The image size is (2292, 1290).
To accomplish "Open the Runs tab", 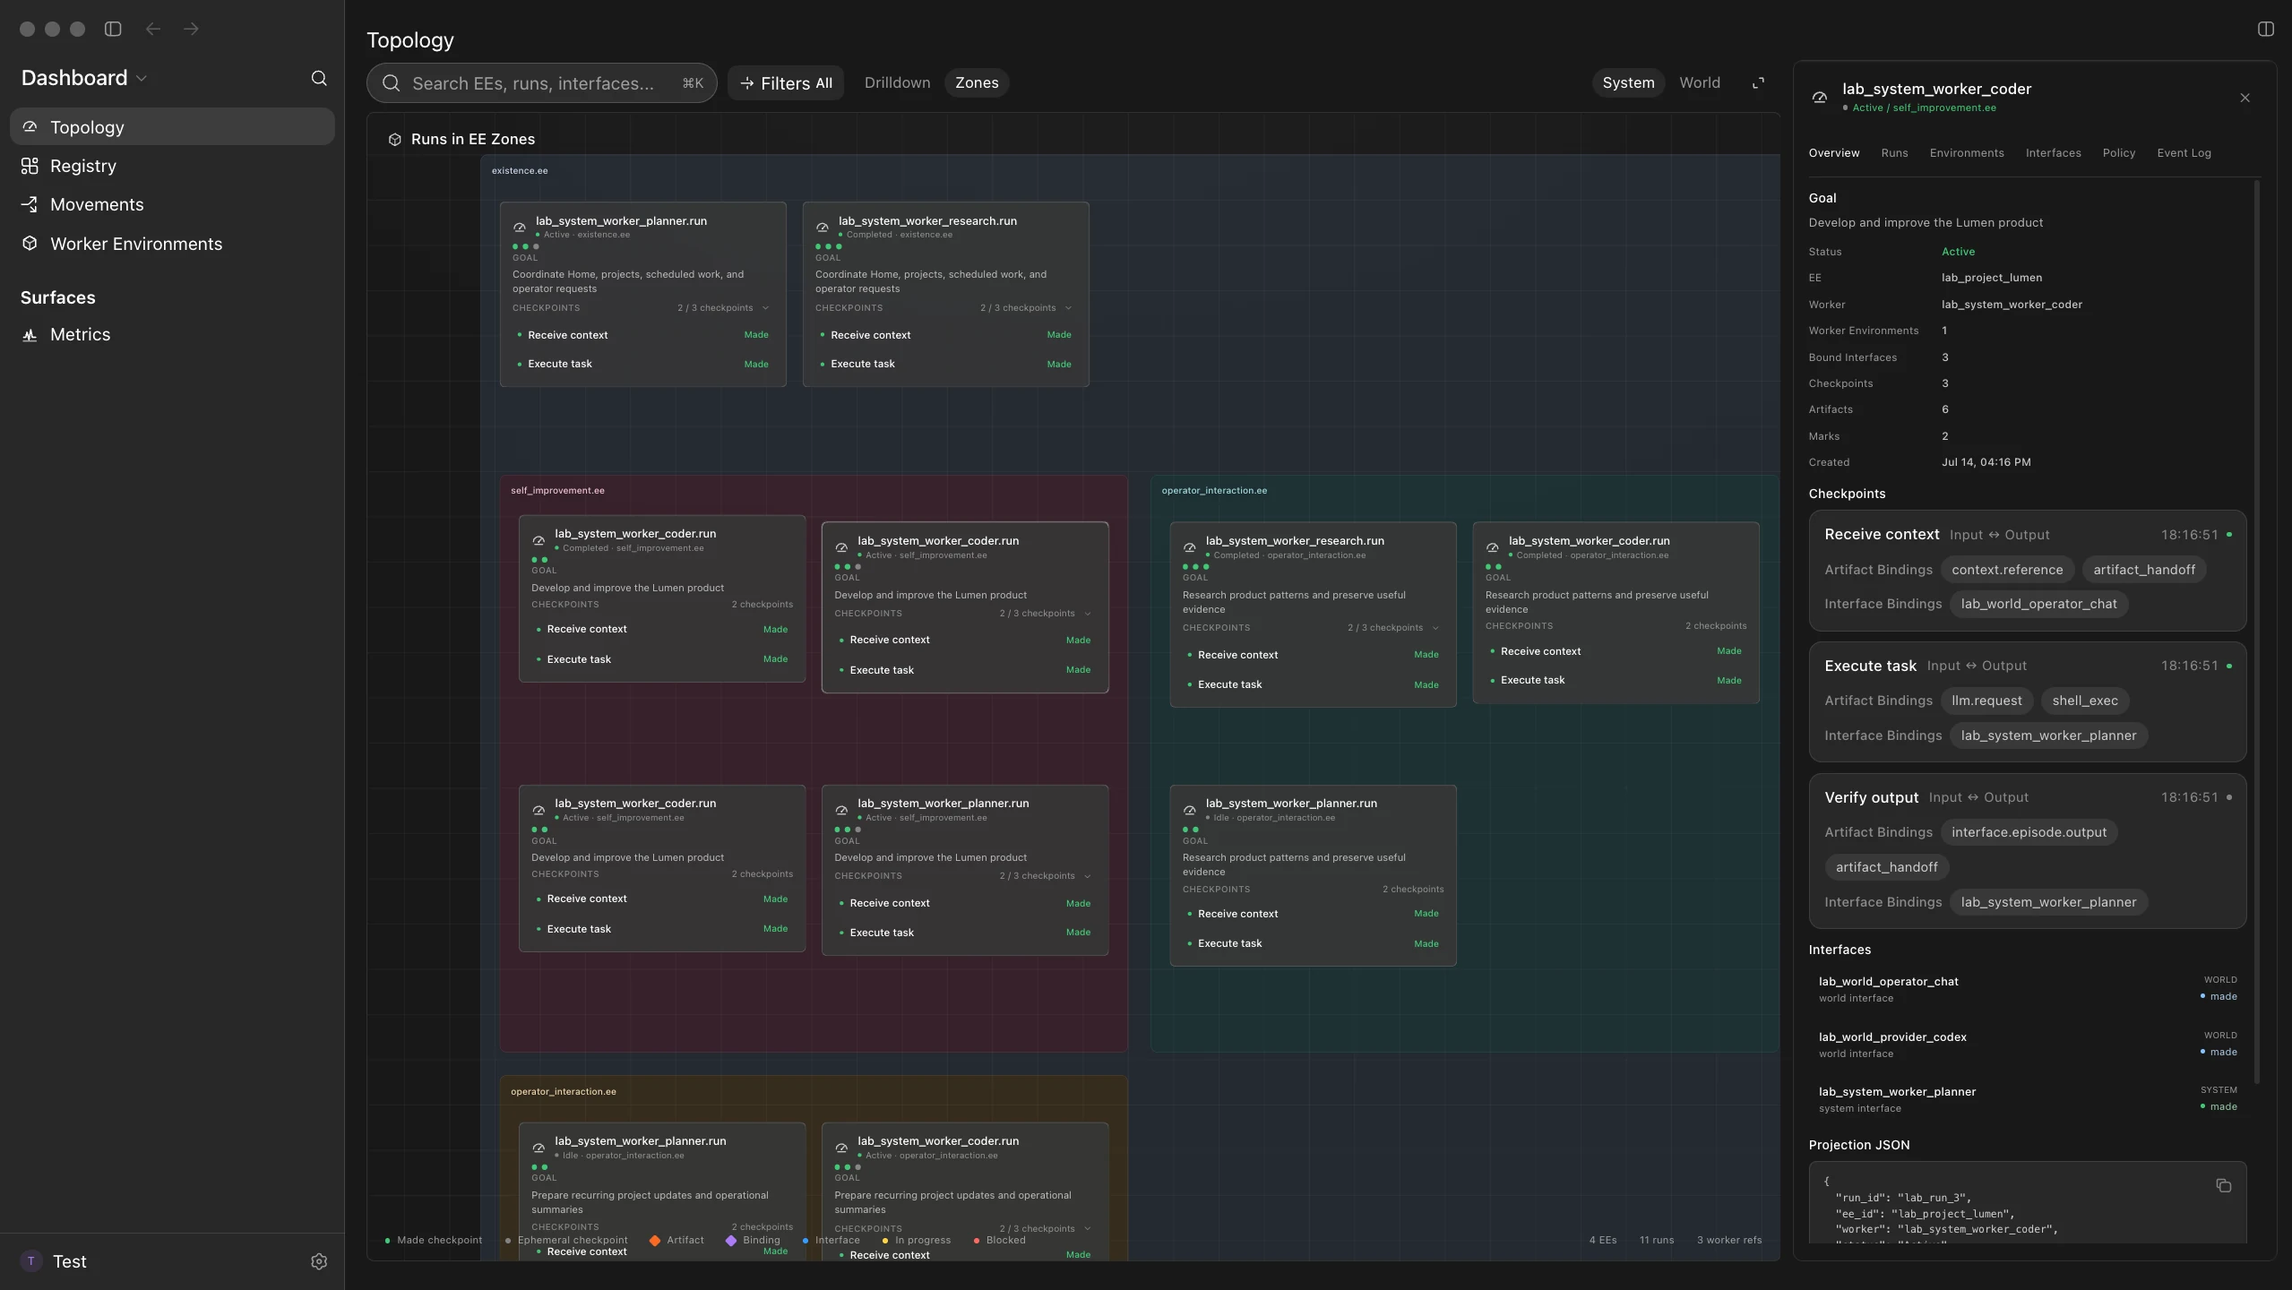I will pos(1894,153).
